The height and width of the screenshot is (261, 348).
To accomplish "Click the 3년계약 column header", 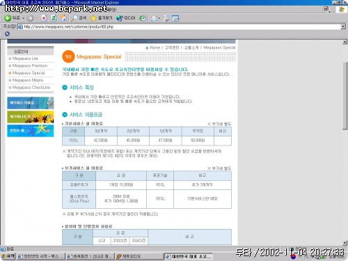I will pos(101,131).
